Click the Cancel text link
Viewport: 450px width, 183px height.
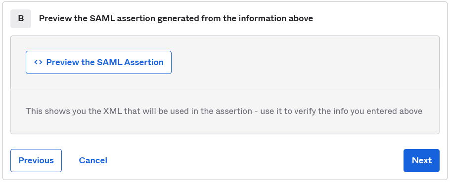coord(93,160)
